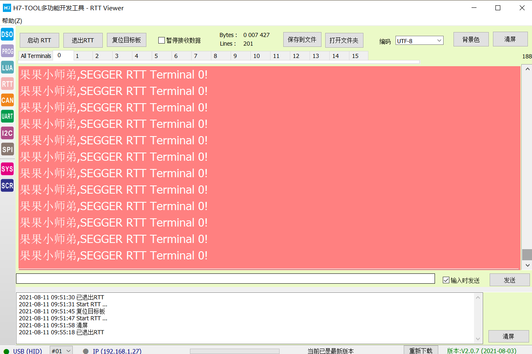Image resolution: width=532 pixels, height=354 pixels.
Task: Select the RTT sidebar icon
Action: click(7, 84)
